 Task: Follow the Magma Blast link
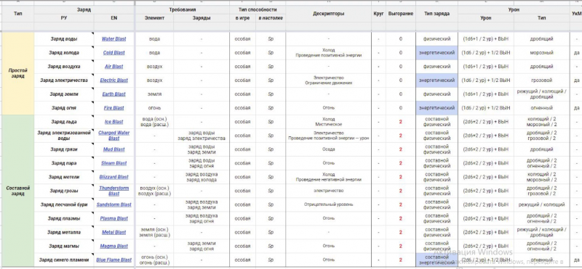point(114,246)
